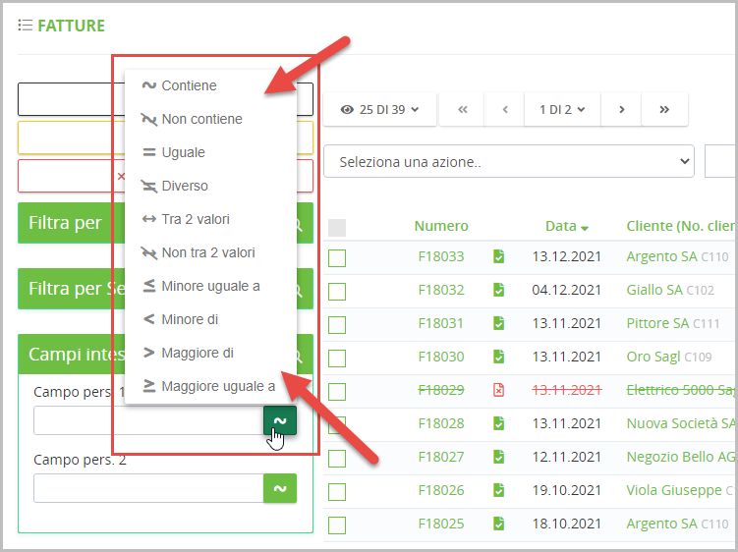The width and height of the screenshot is (738, 552).
Task: Select 'Maggiore uguale a' in the menu
Action: click(x=217, y=386)
